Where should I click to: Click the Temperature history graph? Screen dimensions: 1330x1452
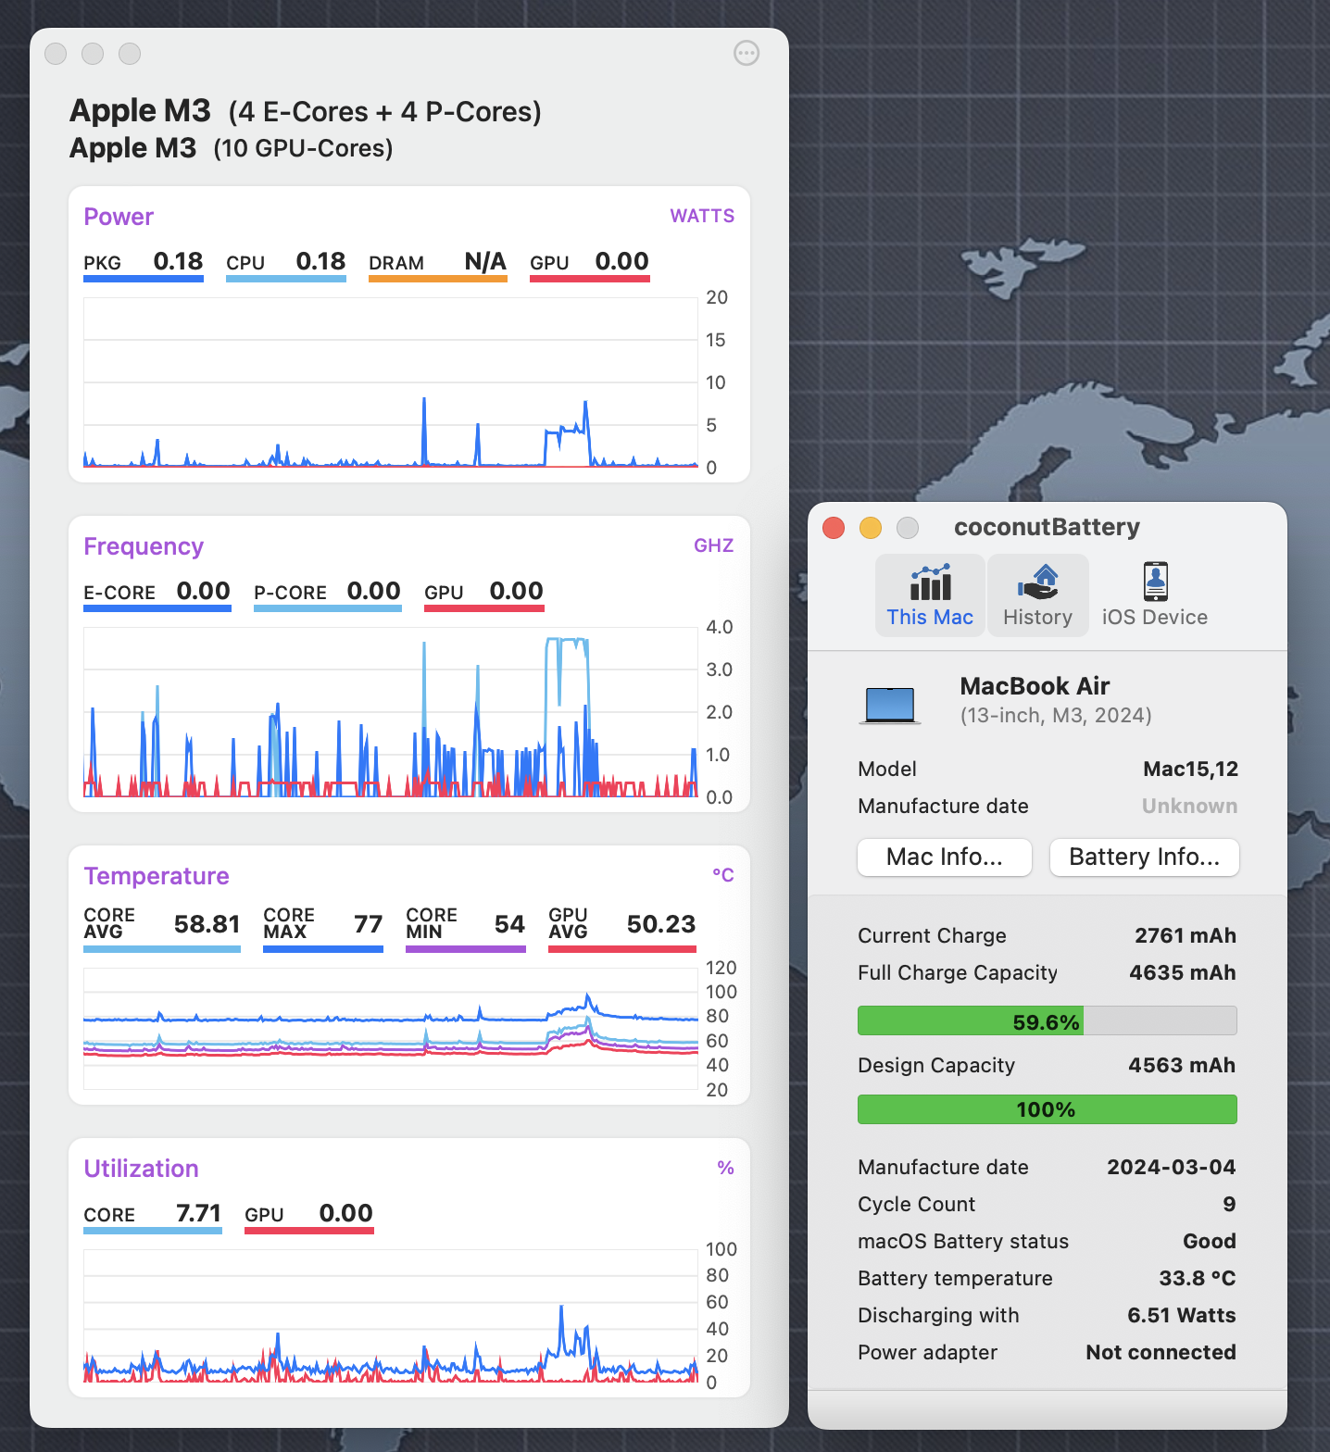pos(391,1029)
